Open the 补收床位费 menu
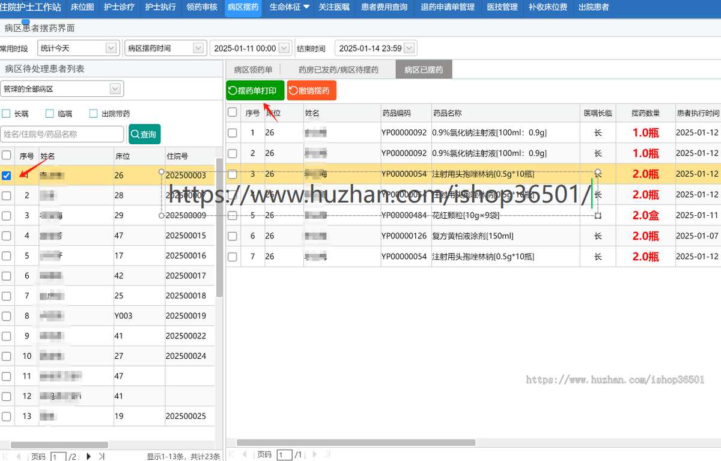The image size is (721, 461). (547, 7)
